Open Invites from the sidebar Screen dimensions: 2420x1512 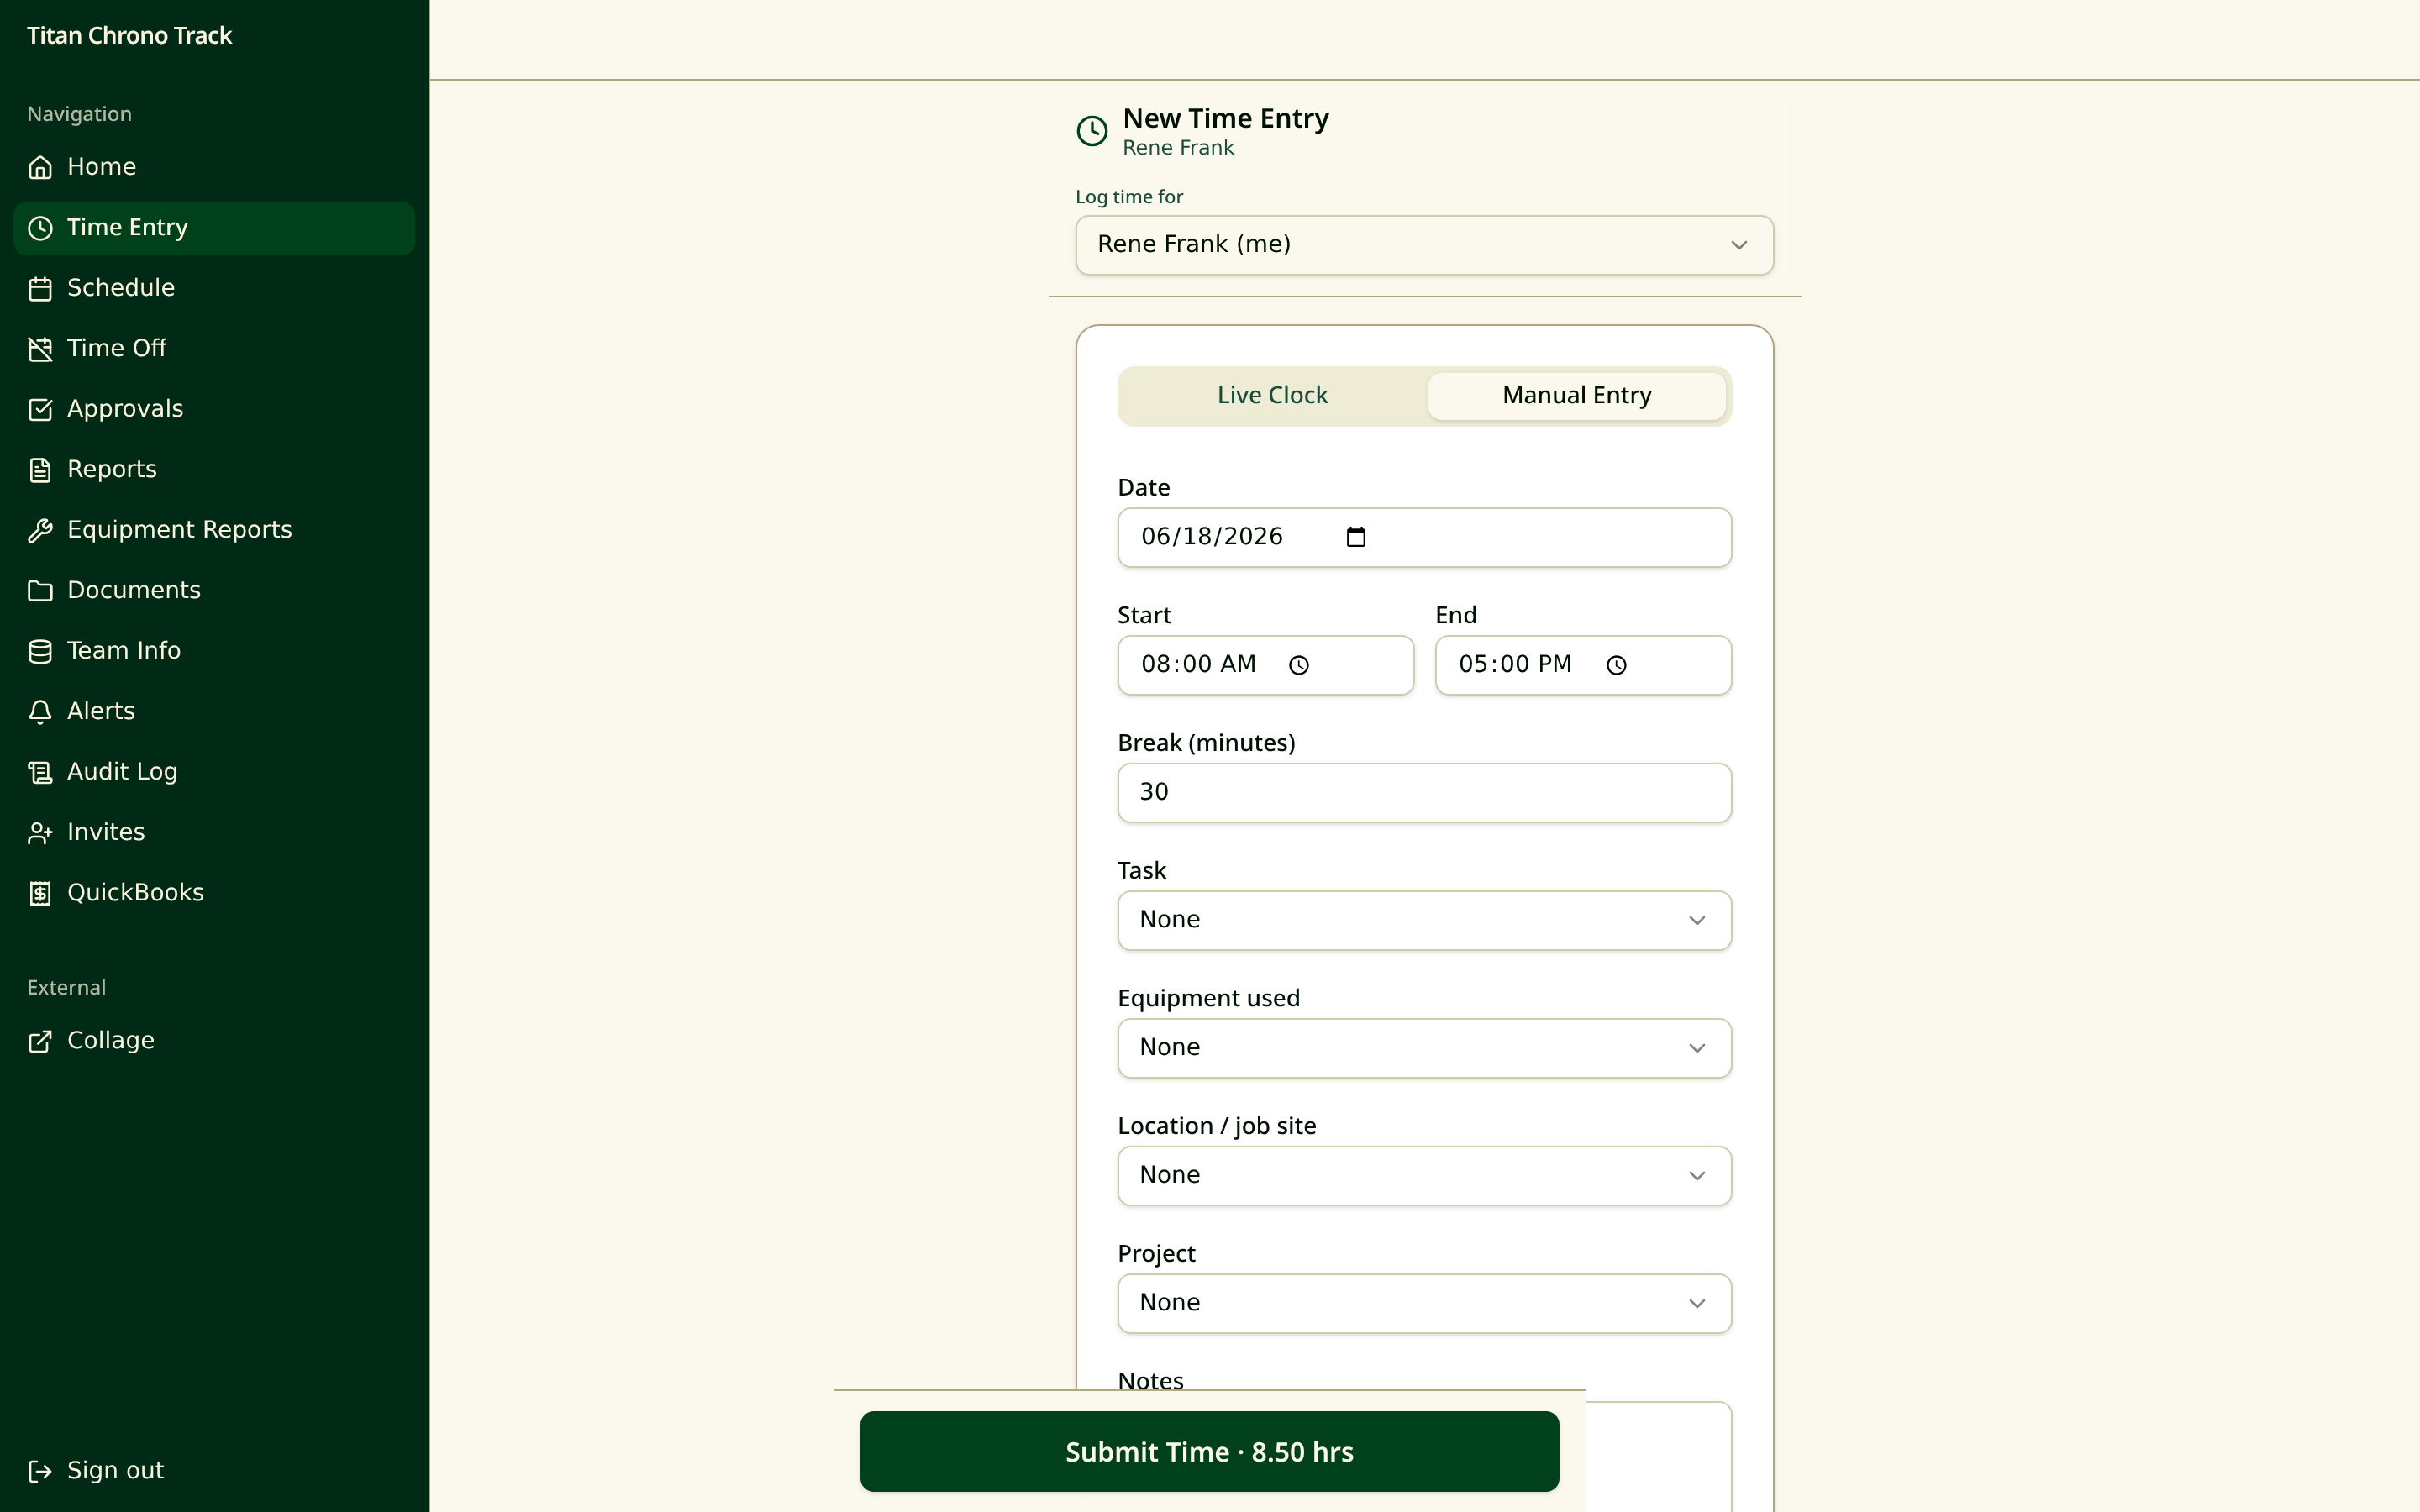click(x=214, y=833)
